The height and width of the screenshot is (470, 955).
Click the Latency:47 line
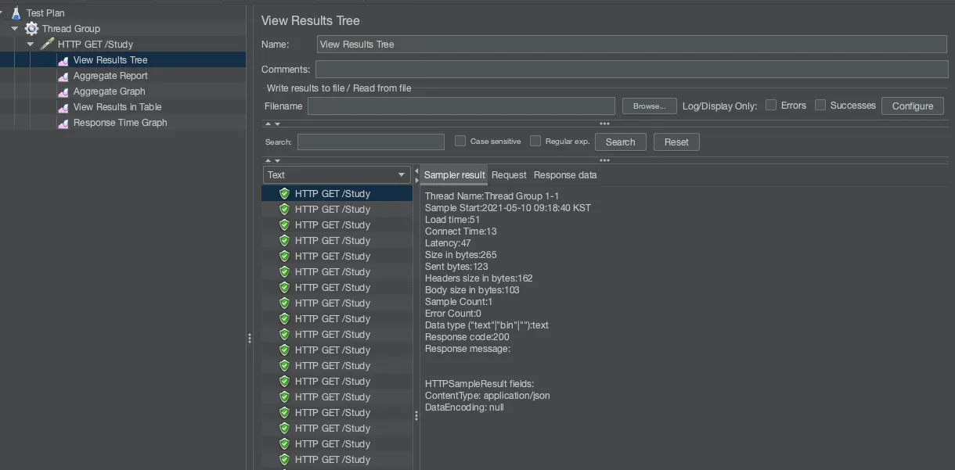click(x=448, y=243)
